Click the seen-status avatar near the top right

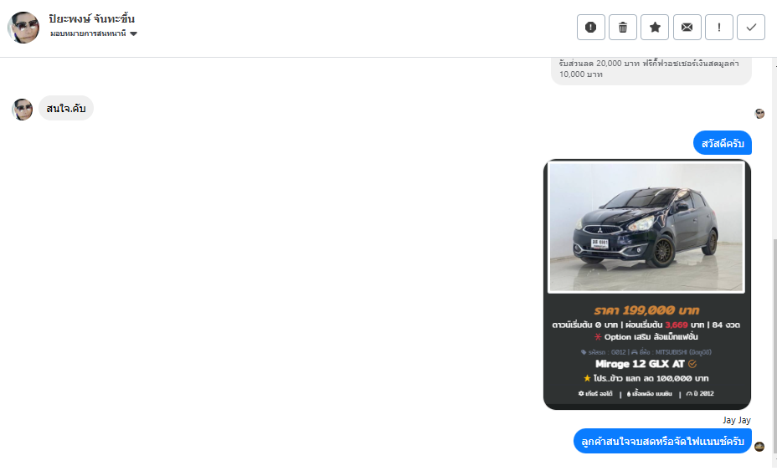tap(759, 114)
